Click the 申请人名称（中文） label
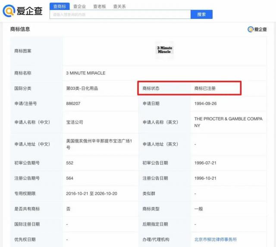The height and width of the screenshot is (247, 276). pyautogui.click(x=32, y=122)
